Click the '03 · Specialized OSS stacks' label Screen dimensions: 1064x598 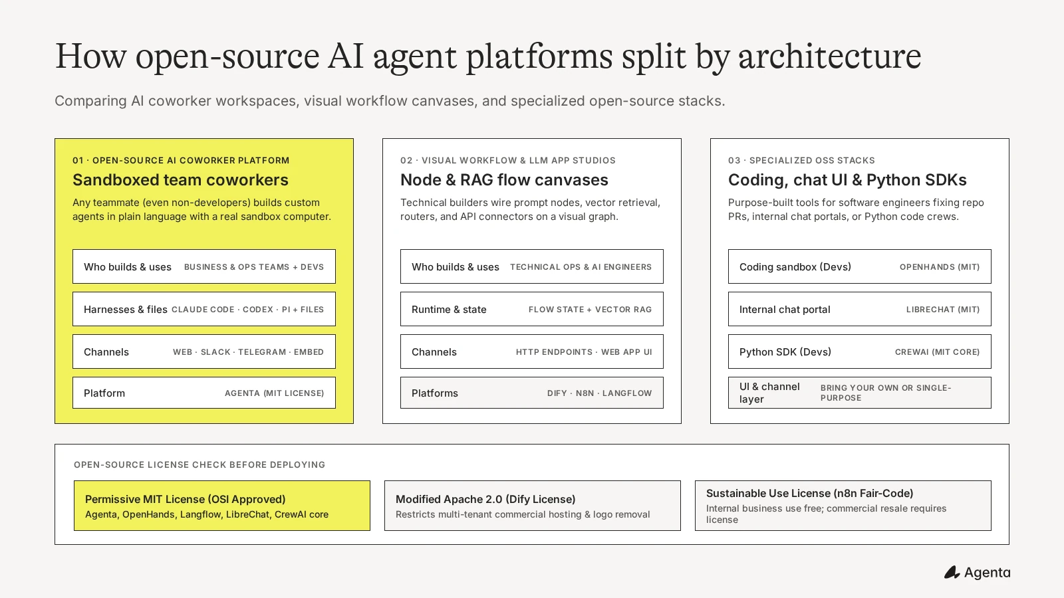[801, 160]
